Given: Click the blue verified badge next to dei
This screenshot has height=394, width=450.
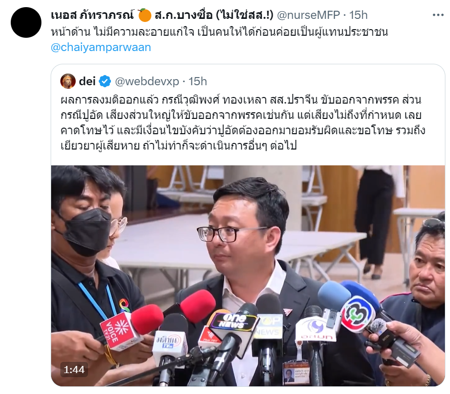Looking at the screenshot, I should (x=105, y=82).
